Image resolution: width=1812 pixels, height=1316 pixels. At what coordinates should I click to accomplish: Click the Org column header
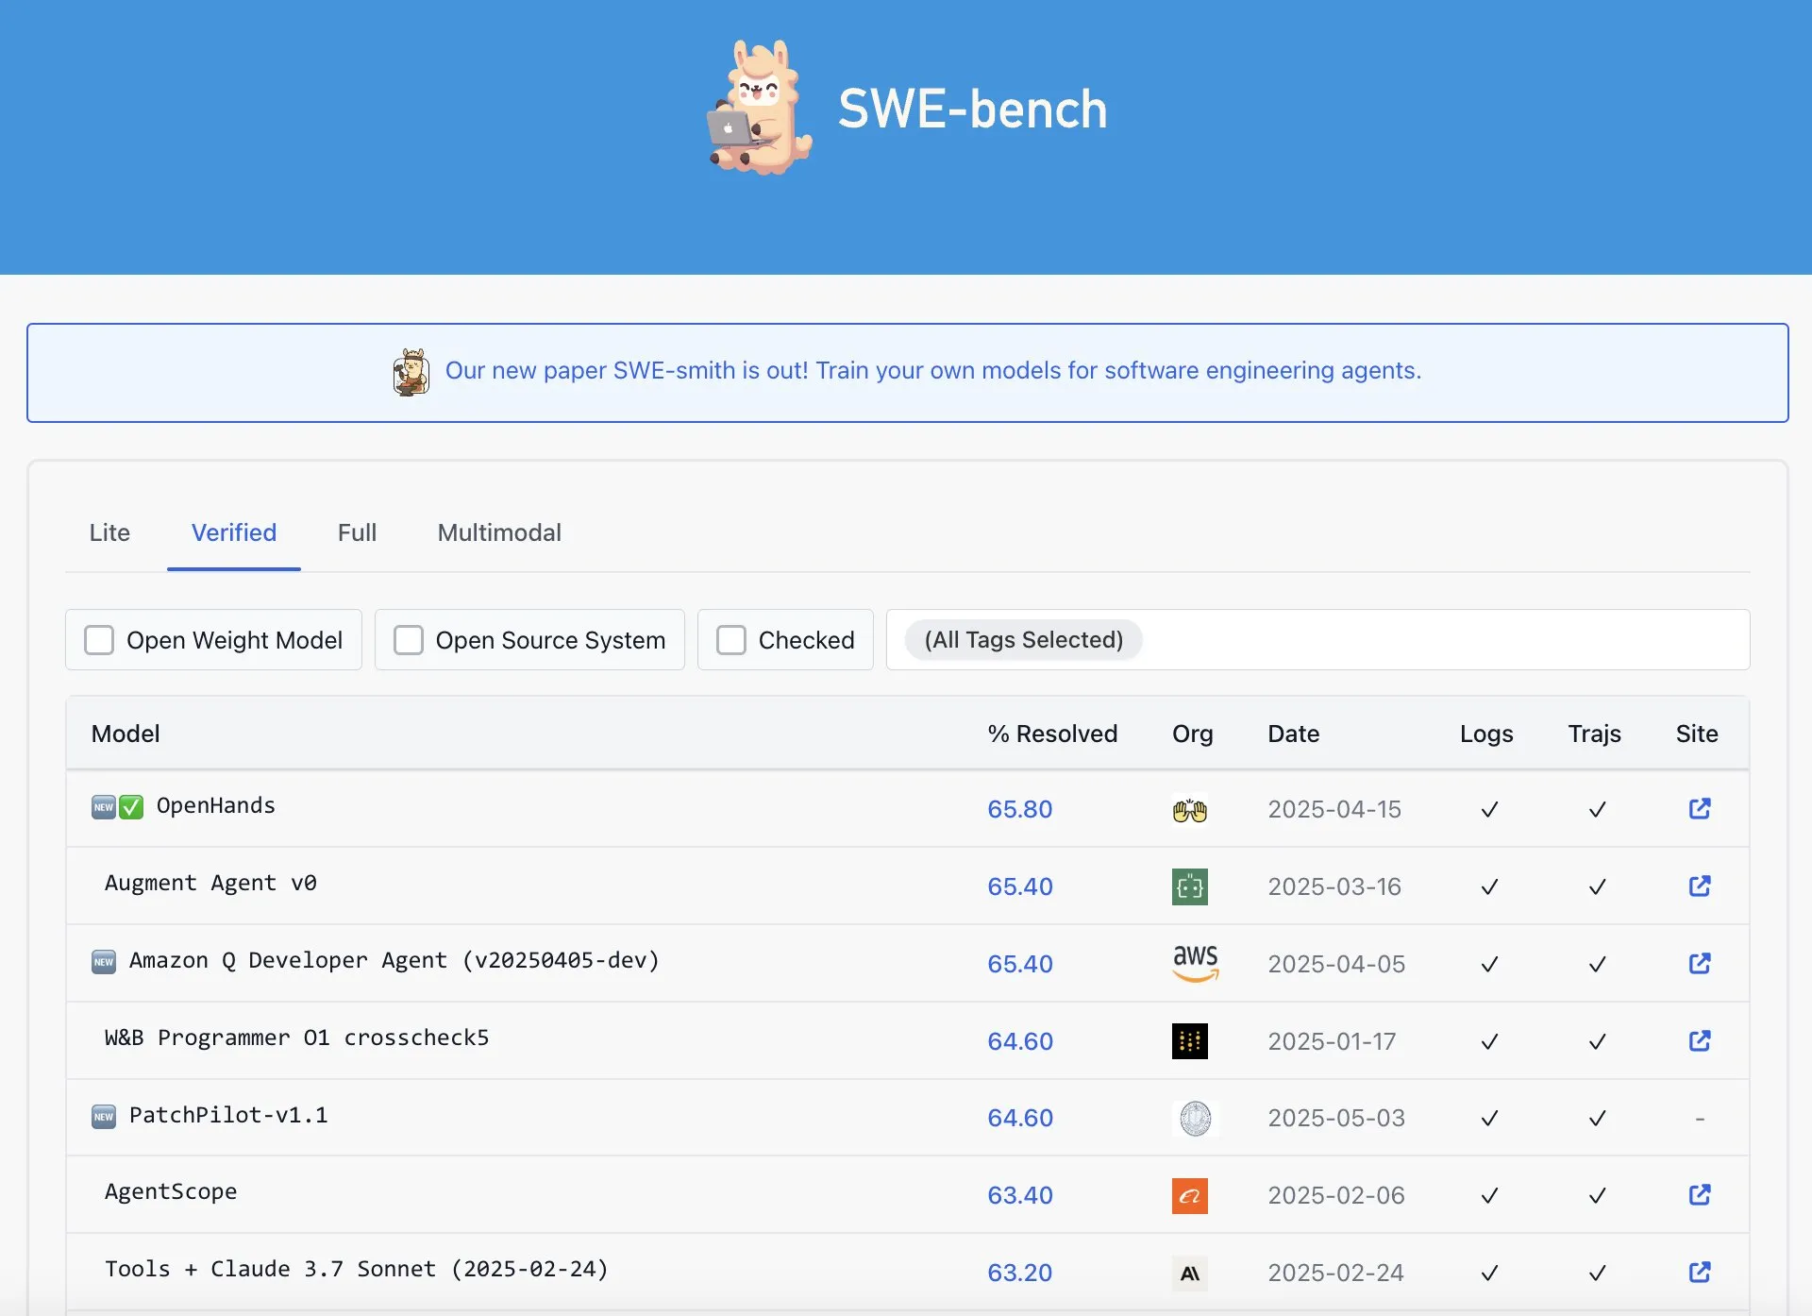point(1193,734)
